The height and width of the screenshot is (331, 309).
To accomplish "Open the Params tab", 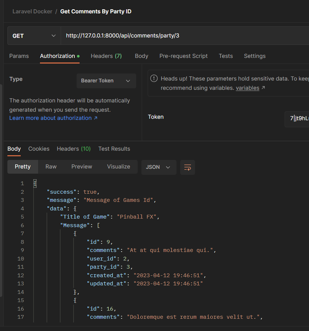I will [x=19, y=56].
